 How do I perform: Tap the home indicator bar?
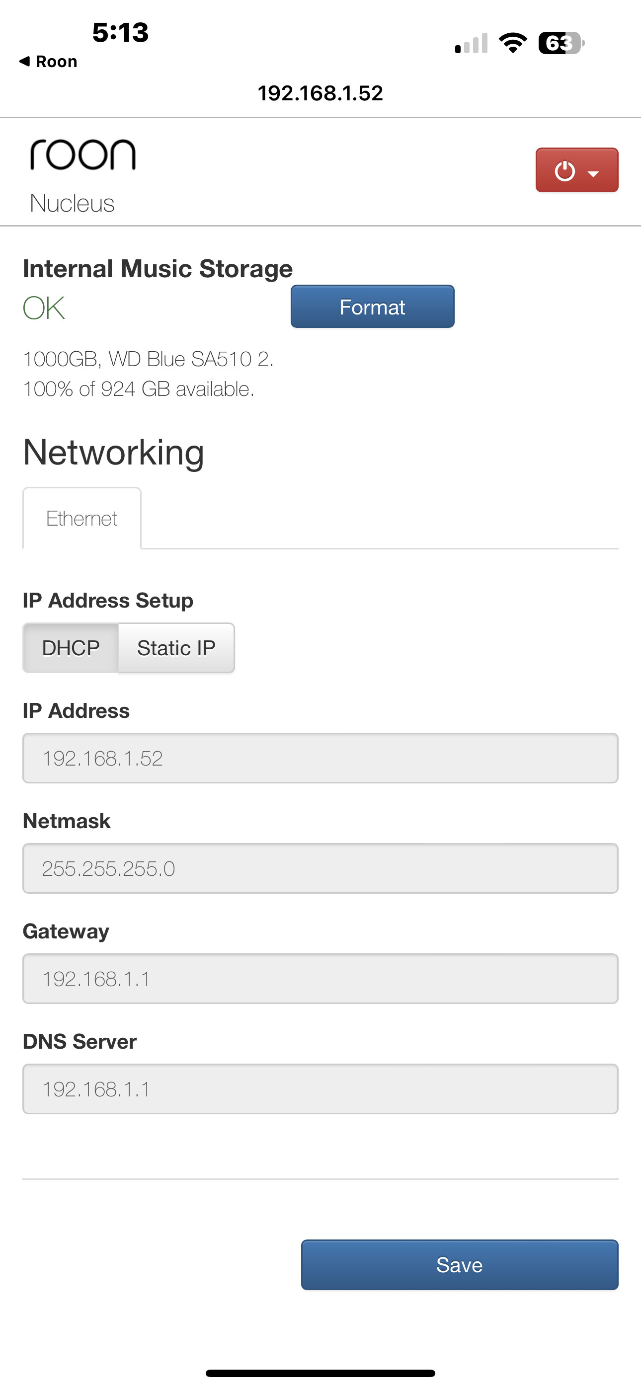[x=320, y=1373]
